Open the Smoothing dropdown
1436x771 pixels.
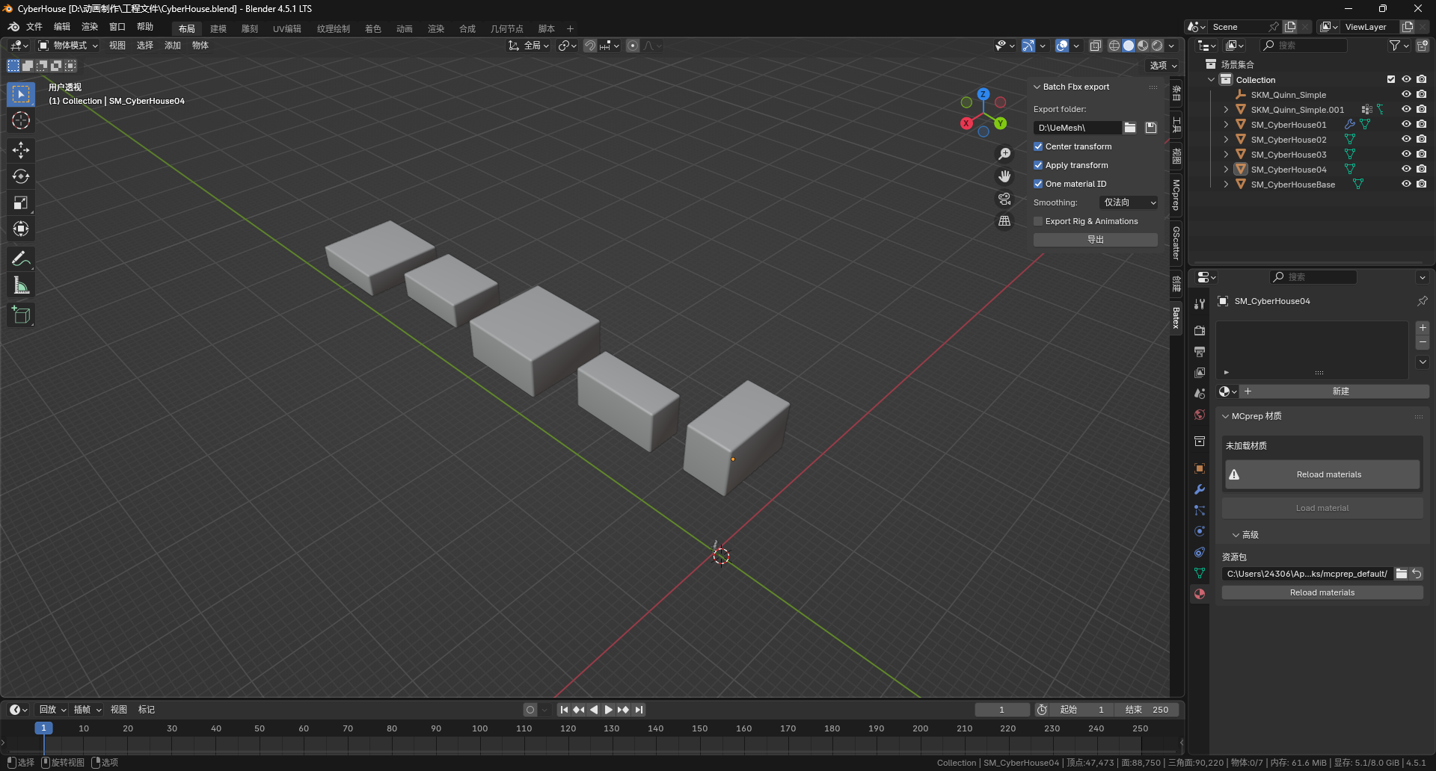[x=1129, y=202]
